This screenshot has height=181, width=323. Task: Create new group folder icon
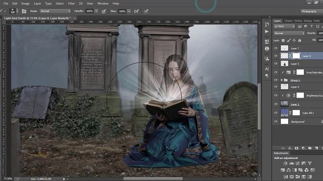310,148
